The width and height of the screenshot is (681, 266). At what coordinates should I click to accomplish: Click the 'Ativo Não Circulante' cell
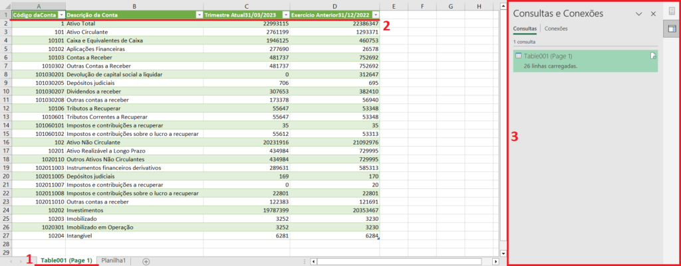coord(134,142)
